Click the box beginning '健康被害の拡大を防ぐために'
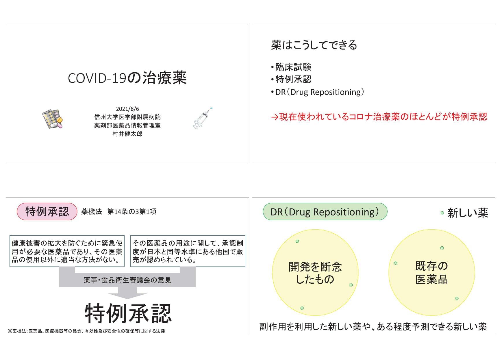 click(x=67, y=251)
